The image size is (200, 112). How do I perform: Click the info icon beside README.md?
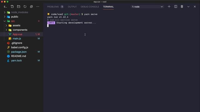pyautogui.click(x=8, y=56)
